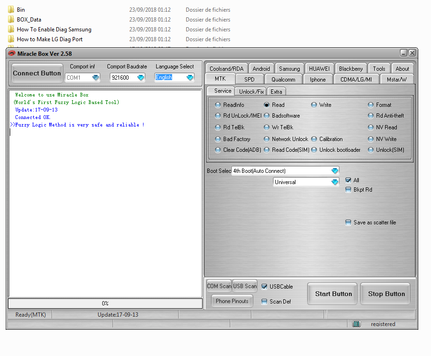This screenshot has height=356, width=431.
Task: Choose the Bad Factory radio option
Action: (x=218, y=139)
